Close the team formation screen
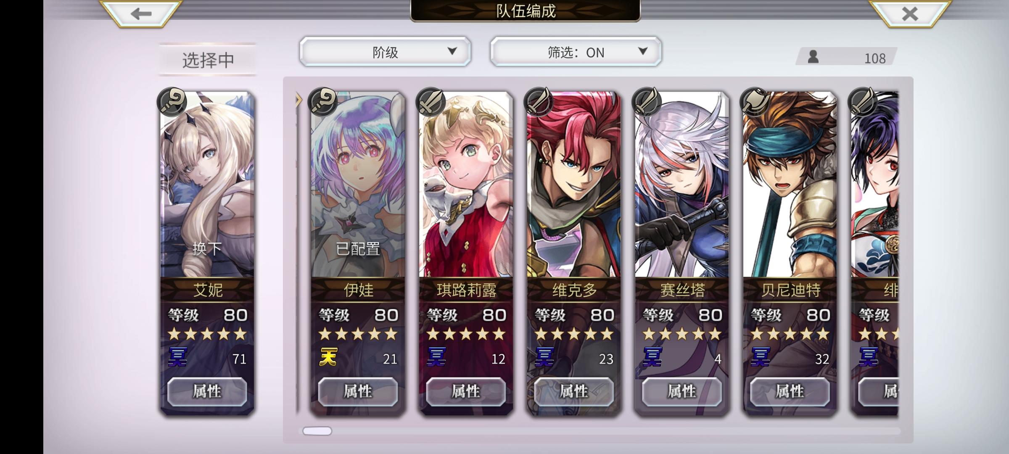Image resolution: width=1009 pixels, height=454 pixels. (x=910, y=13)
